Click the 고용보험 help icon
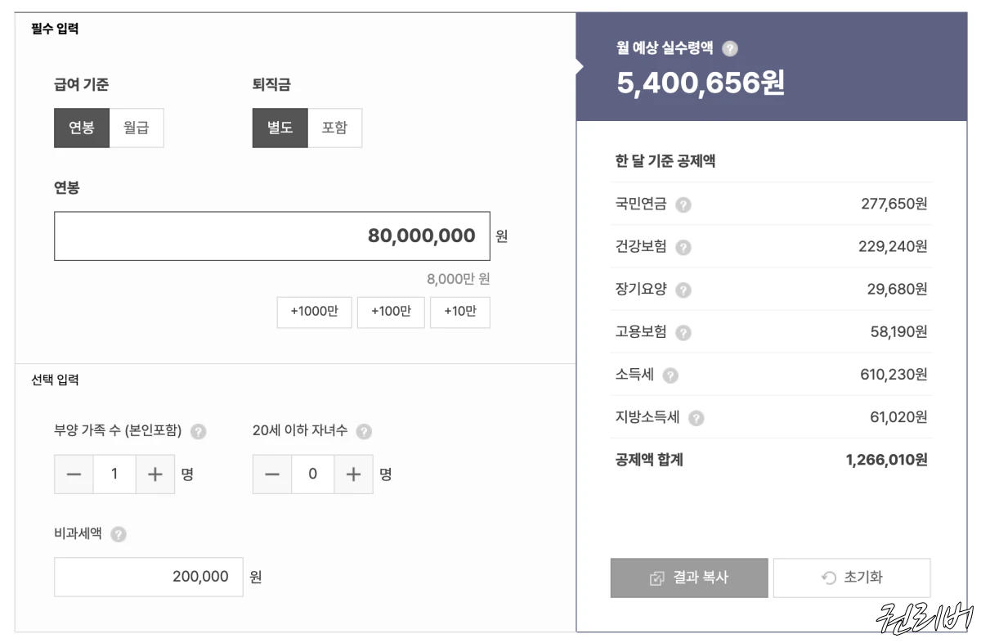Image resolution: width=981 pixels, height=643 pixels. click(684, 331)
